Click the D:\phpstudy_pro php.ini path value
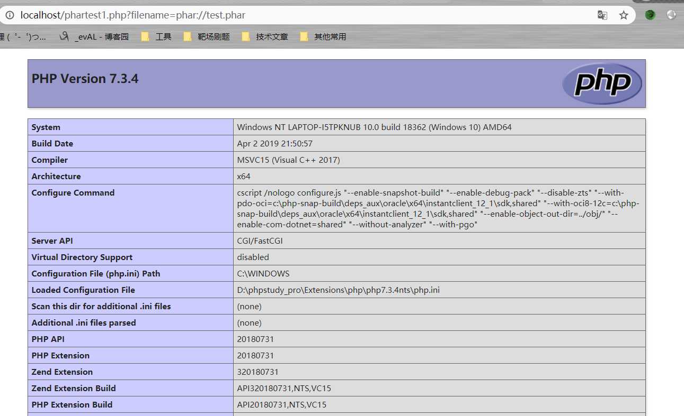The height and width of the screenshot is (416, 684). point(338,290)
